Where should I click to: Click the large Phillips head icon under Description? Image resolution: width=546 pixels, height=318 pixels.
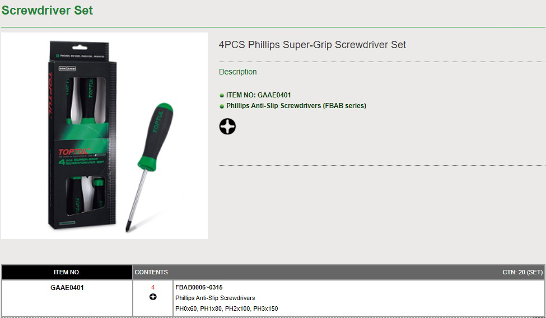[227, 126]
